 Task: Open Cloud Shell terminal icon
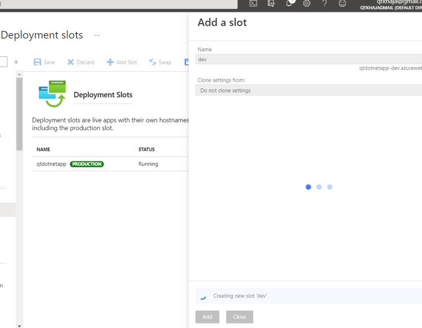253,3
